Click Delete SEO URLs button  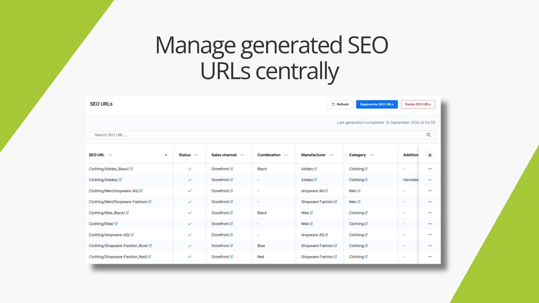pos(418,104)
